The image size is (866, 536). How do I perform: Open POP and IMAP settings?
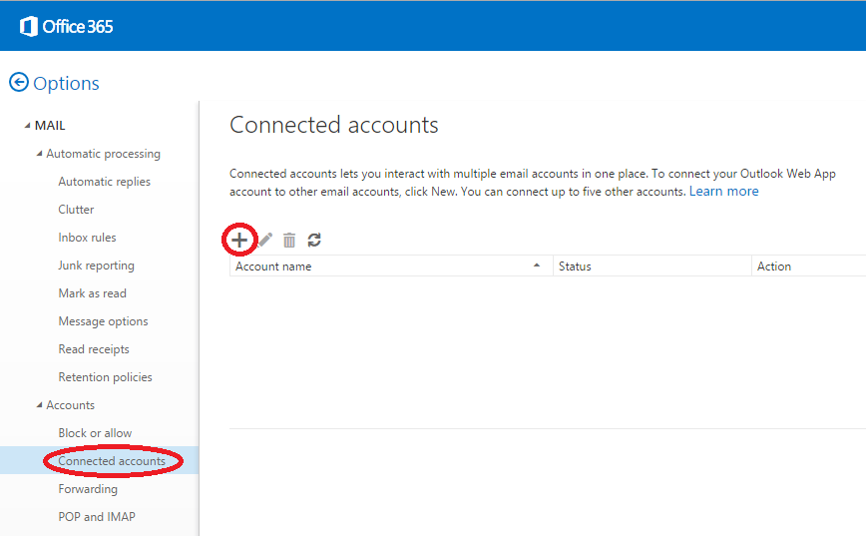tap(97, 517)
